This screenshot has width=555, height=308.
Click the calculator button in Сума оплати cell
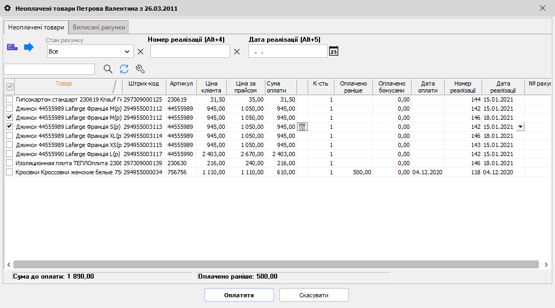302,127
